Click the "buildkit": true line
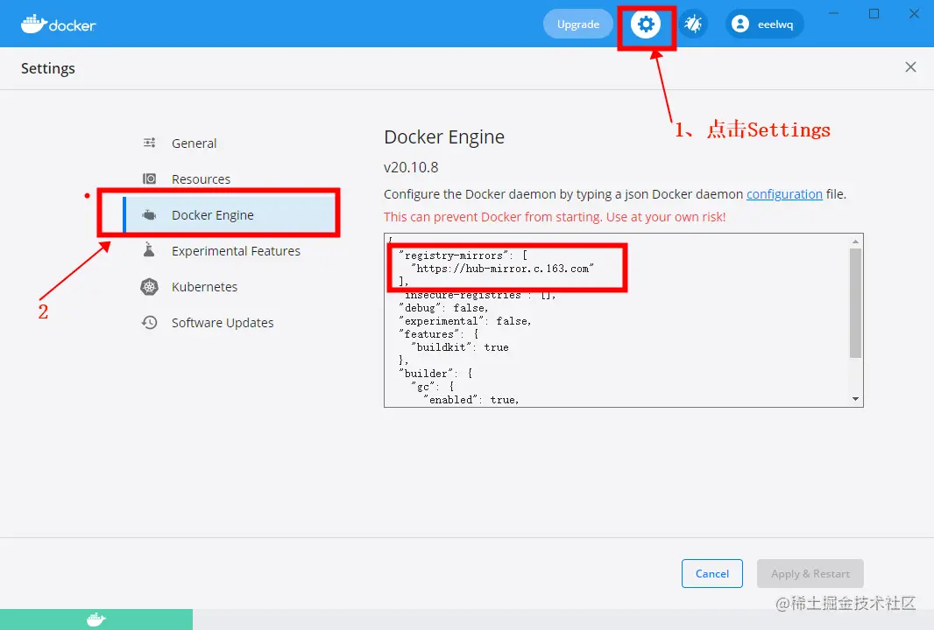Image resolution: width=934 pixels, height=630 pixels. (459, 347)
